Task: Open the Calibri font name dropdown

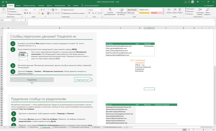Action: (33, 10)
